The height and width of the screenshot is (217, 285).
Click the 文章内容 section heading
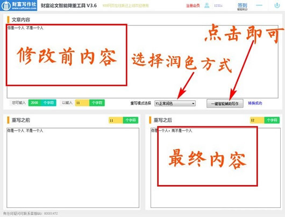tap(20, 20)
